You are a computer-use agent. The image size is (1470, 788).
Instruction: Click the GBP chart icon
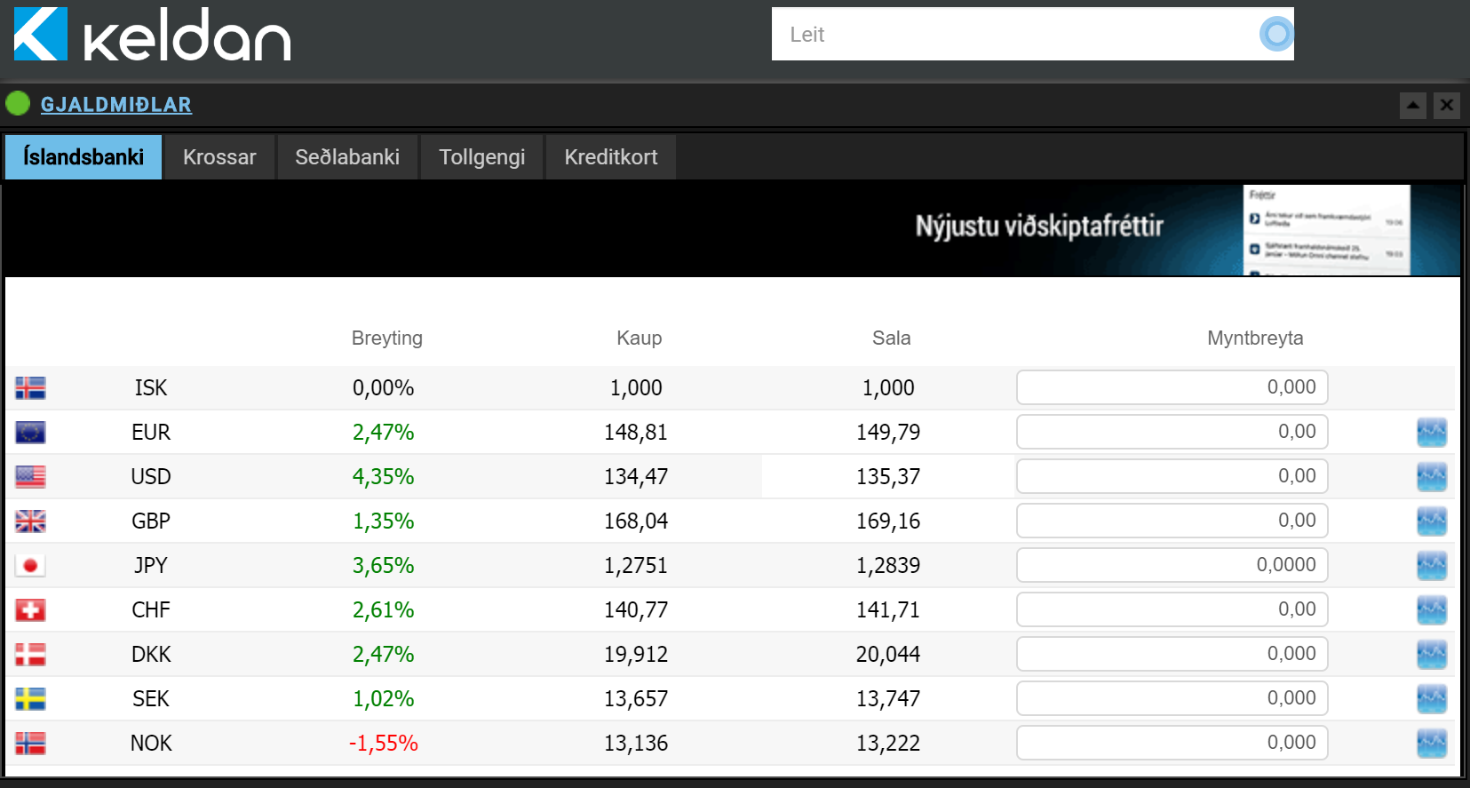point(1431,521)
